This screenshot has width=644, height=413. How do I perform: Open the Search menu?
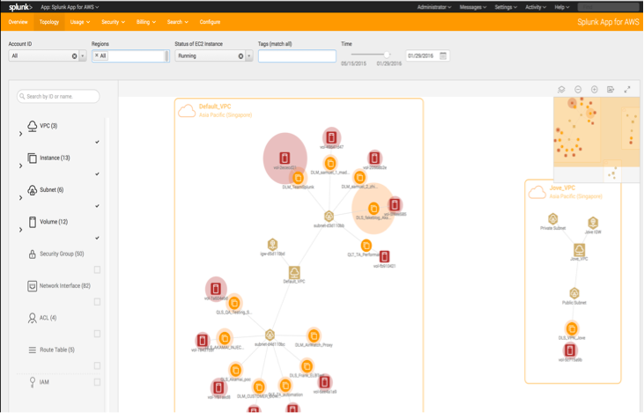click(177, 22)
